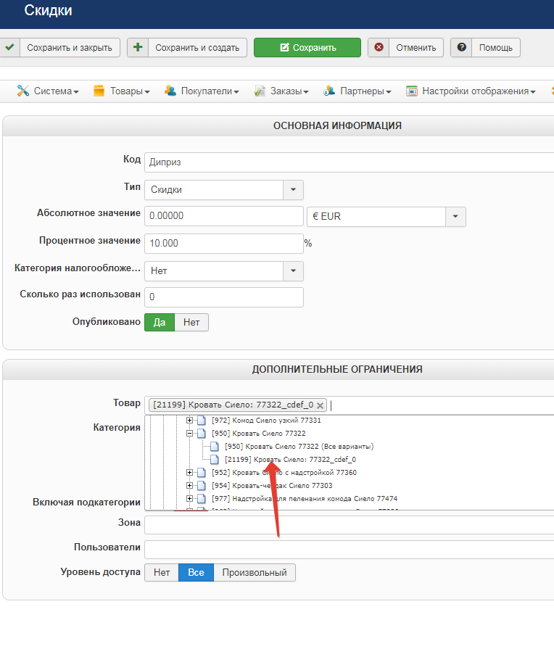Click the notepad icon beside Заказы
Viewport: 554px width, 649px height.
pyautogui.click(x=260, y=91)
